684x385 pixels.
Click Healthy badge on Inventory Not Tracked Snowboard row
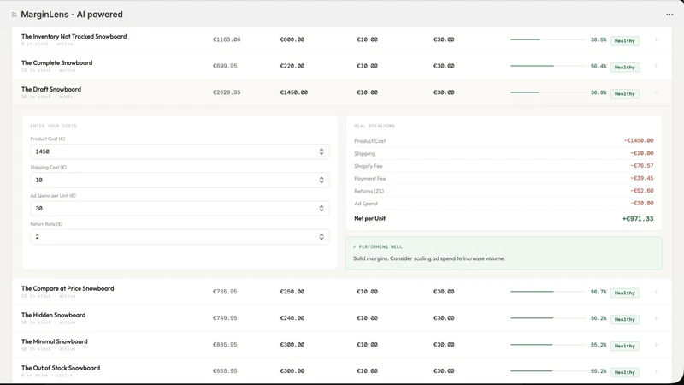625,40
